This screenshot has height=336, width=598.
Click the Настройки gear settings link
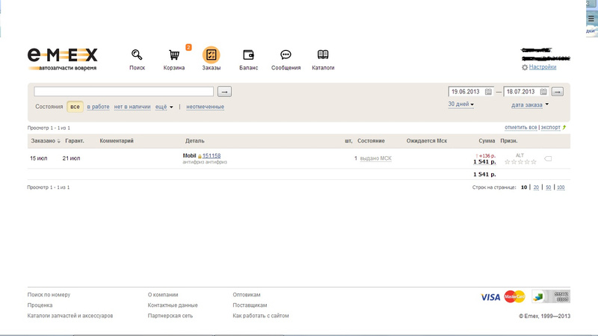[x=542, y=67]
